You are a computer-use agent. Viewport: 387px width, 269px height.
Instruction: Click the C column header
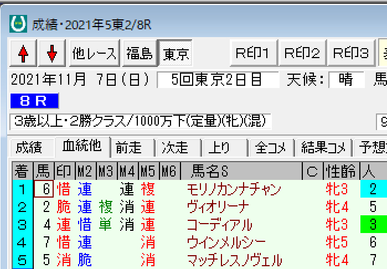(x=313, y=171)
